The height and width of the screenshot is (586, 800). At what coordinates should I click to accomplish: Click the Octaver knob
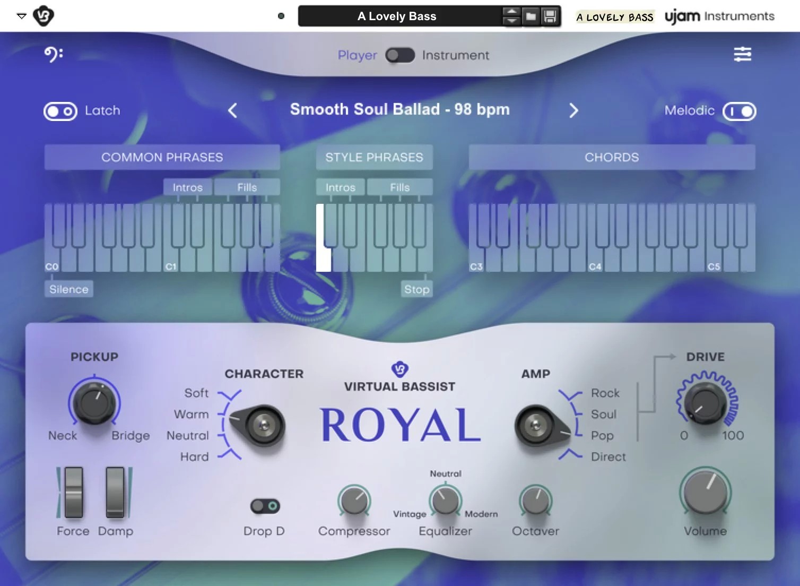[x=536, y=501]
